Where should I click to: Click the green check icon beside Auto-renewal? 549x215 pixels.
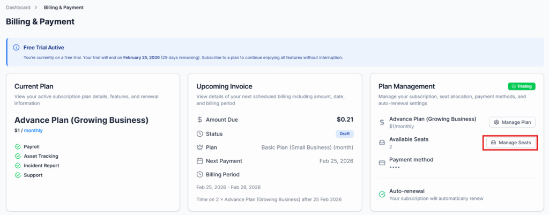tap(382, 194)
